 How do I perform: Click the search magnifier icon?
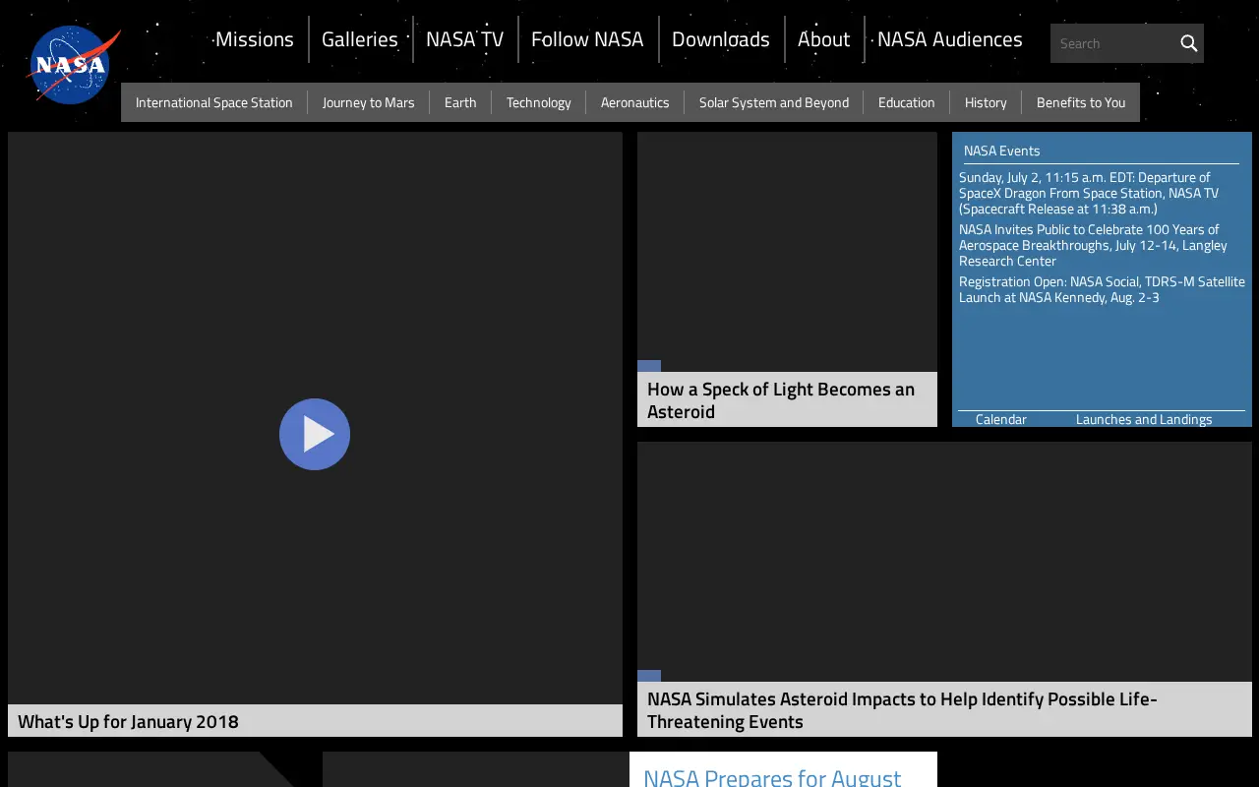pyautogui.click(x=1189, y=43)
